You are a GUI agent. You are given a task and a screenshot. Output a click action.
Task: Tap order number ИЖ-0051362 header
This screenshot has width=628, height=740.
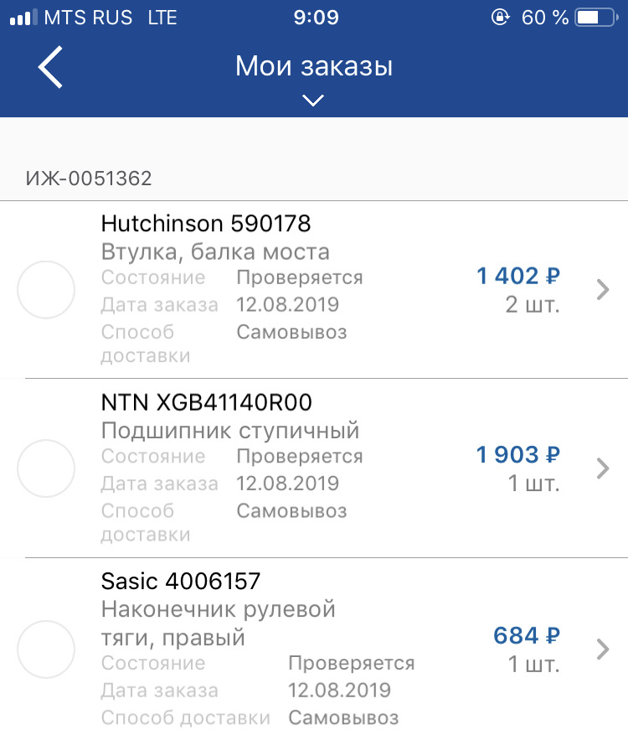pyautogui.click(x=89, y=179)
